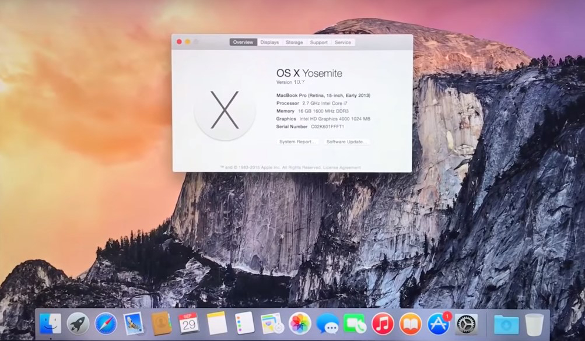
Task: Open Finder from the dock
Action: tap(50, 324)
